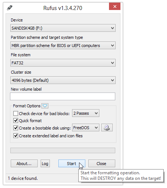Click the New volume label text field
This screenshot has width=167, height=188.
point(63,96)
